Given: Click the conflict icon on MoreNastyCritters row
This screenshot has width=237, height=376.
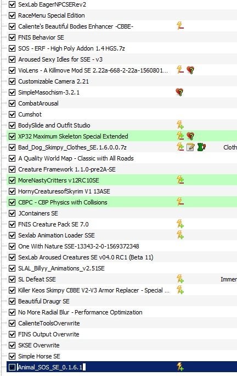Looking at the screenshot, I should coord(180,180).
